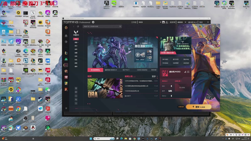
Task: Open three-dot menu beside update button
Action: click(x=215, y=107)
